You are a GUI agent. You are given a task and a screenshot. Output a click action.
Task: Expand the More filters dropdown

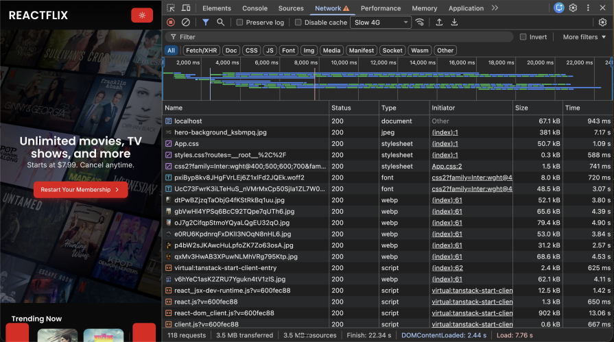pos(584,37)
